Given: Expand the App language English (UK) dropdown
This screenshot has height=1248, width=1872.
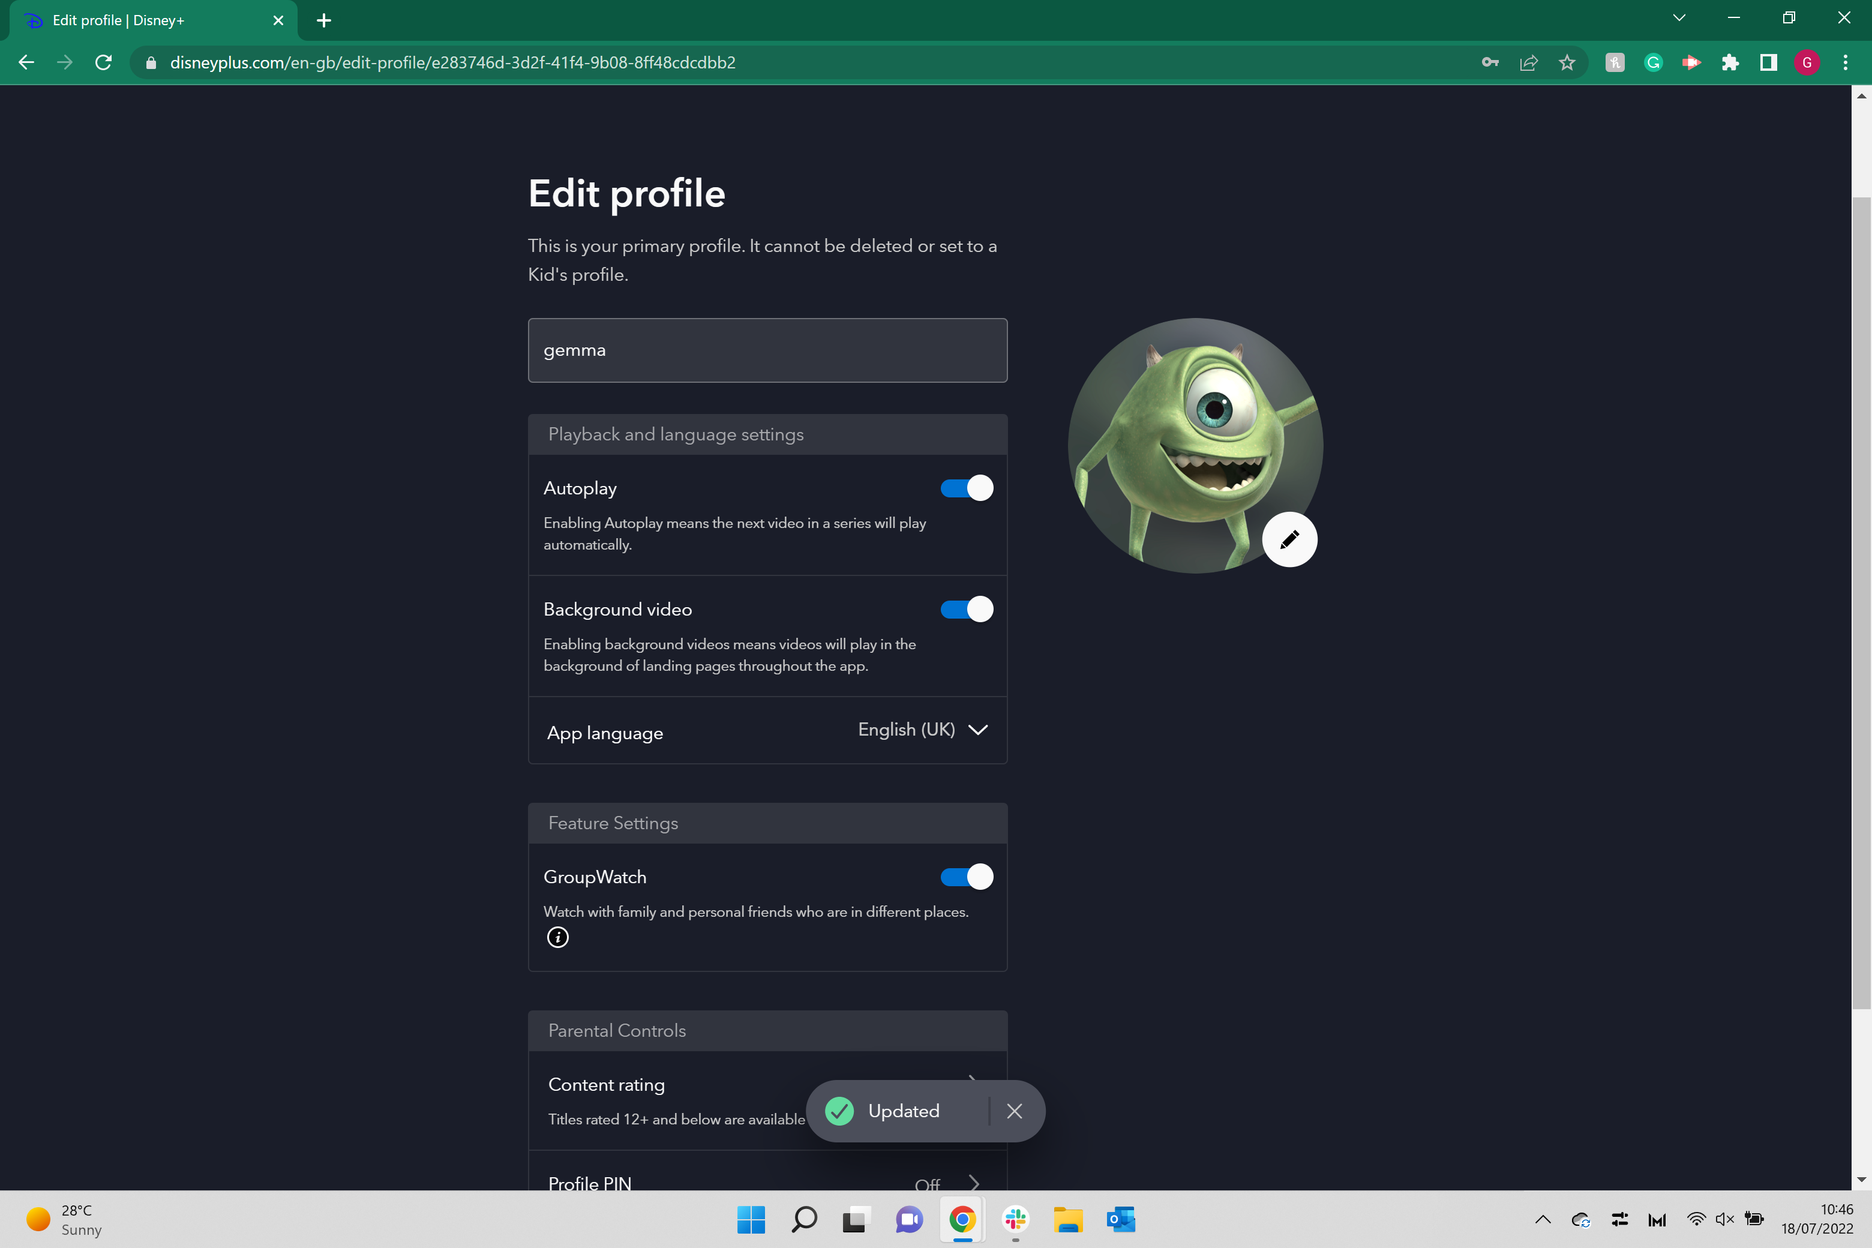Looking at the screenshot, I should (x=922, y=730).
